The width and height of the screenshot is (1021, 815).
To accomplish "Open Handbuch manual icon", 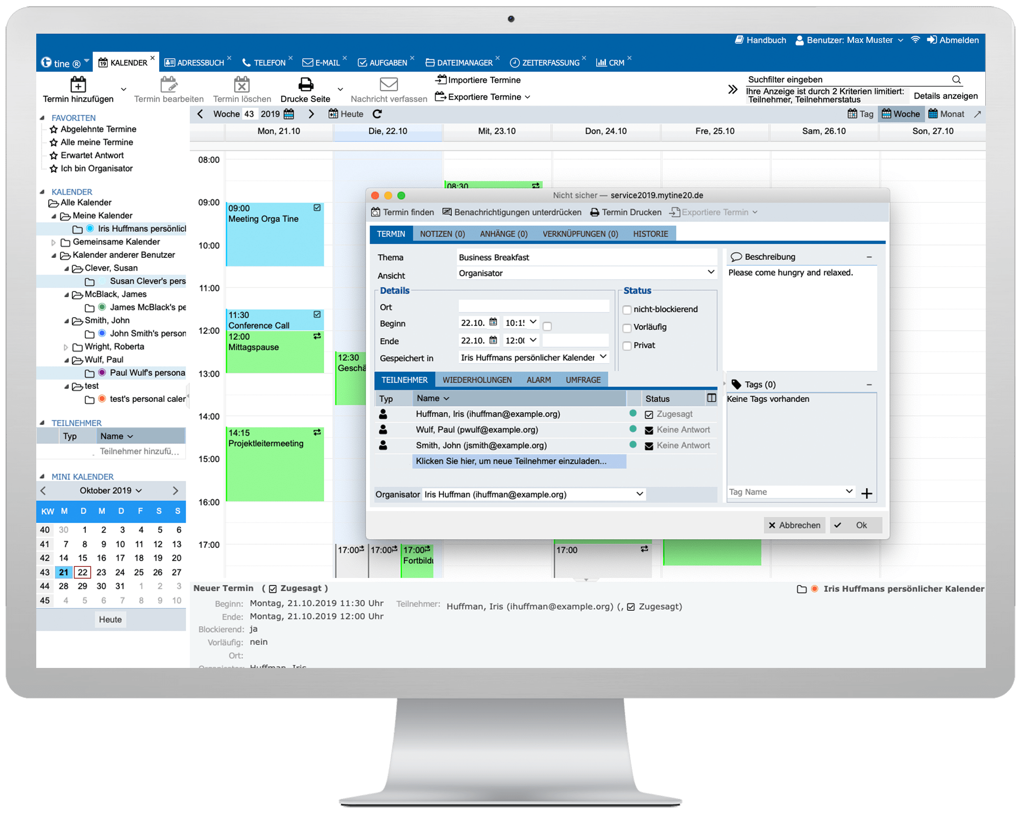I will (739, 40).
